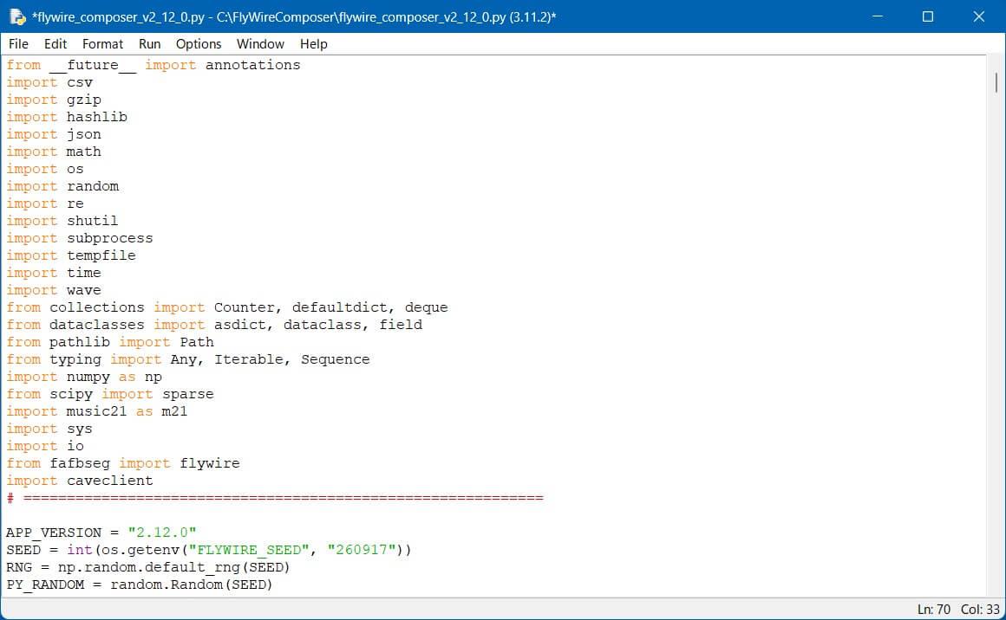Viewport: 1006px width, 620px height.
Task: Click the word 'shutil'
Action: click(x=93, y=221)
